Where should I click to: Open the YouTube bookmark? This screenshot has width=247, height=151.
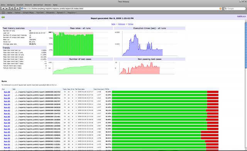click(40, 12)
